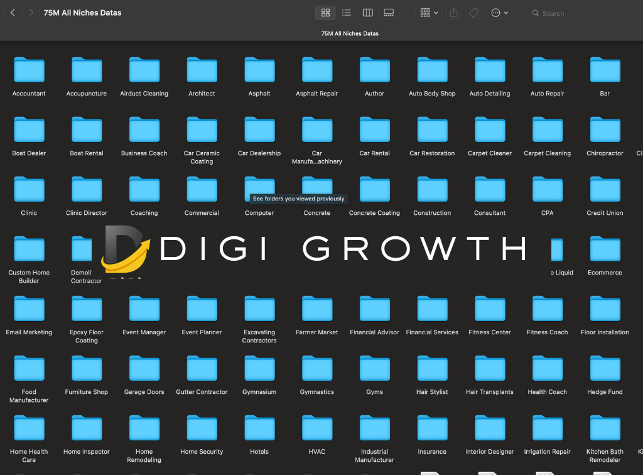Select the Hair Transplants folder
This screenshot has width=643, height=475.
490,369
